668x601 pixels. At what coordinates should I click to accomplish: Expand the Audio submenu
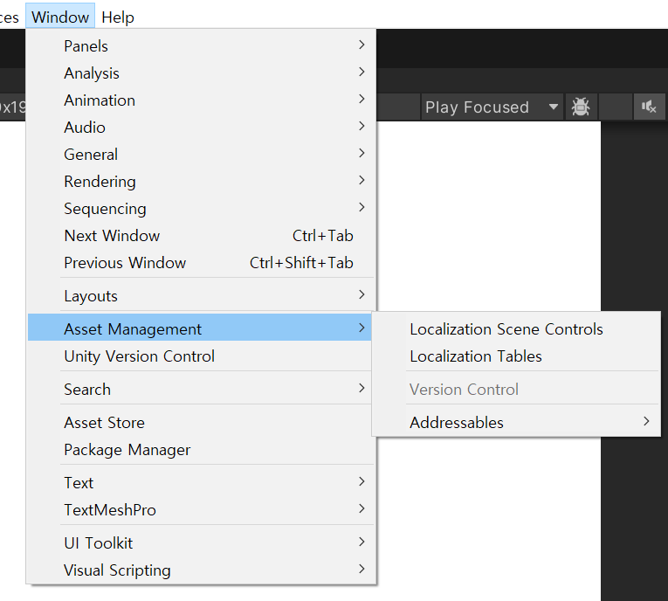201,127
